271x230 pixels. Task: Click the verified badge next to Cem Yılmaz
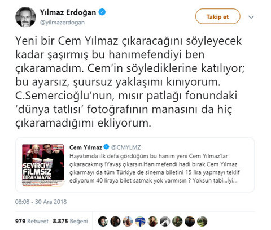coord(106,146)
